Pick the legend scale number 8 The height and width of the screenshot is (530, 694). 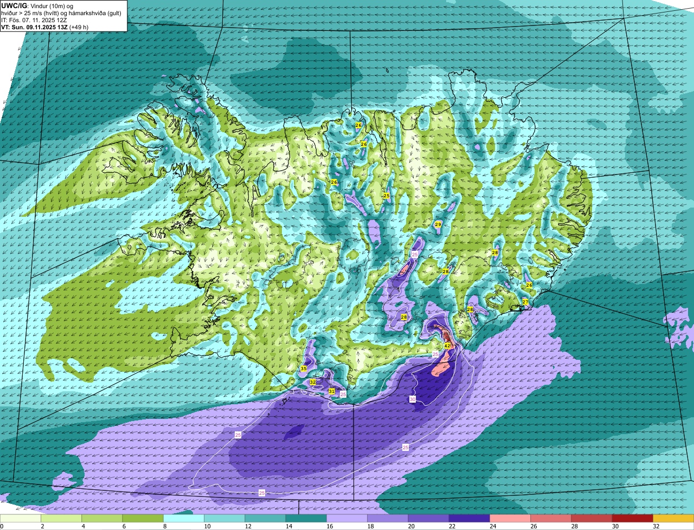[164, 526]
